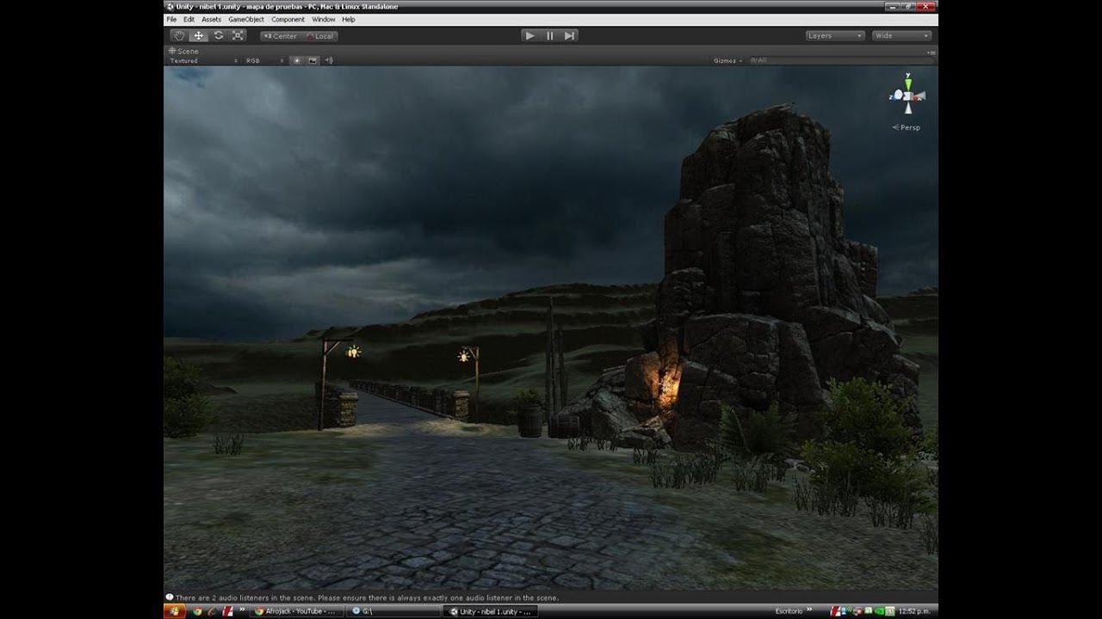The height and width of the screenshot is (619, 1102).
Task: Start Play mode with the Play button
Action: pos(529,35)
